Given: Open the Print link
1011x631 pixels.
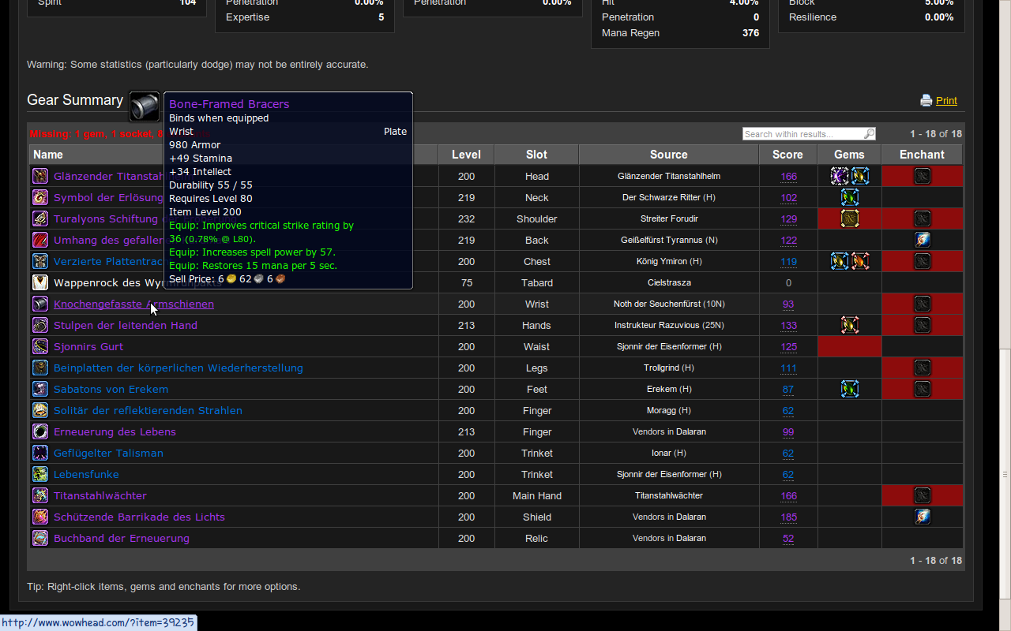Looking at the screenshot, I should [946, 101].
